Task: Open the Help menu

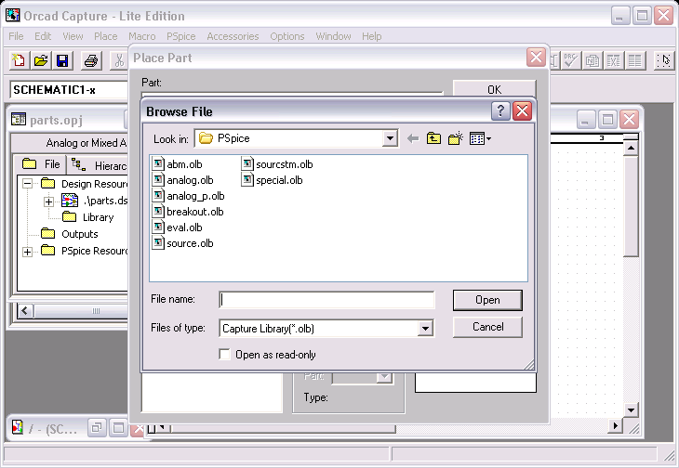Action: [x=372, y=36]
